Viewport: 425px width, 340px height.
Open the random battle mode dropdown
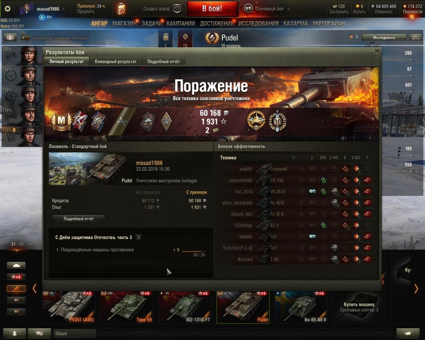[x=267, y=9]
